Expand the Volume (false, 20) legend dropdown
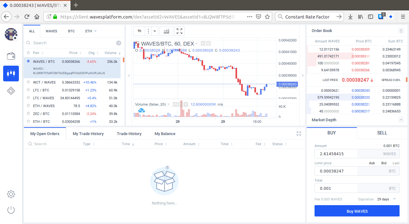The height and width of the screenshot is (224, 409). pyautogui.click(x=168, y=104)
